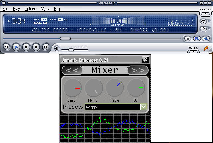Expand the CONFIG drawer arrow
213x143 pixels.
tap(193, 52)
